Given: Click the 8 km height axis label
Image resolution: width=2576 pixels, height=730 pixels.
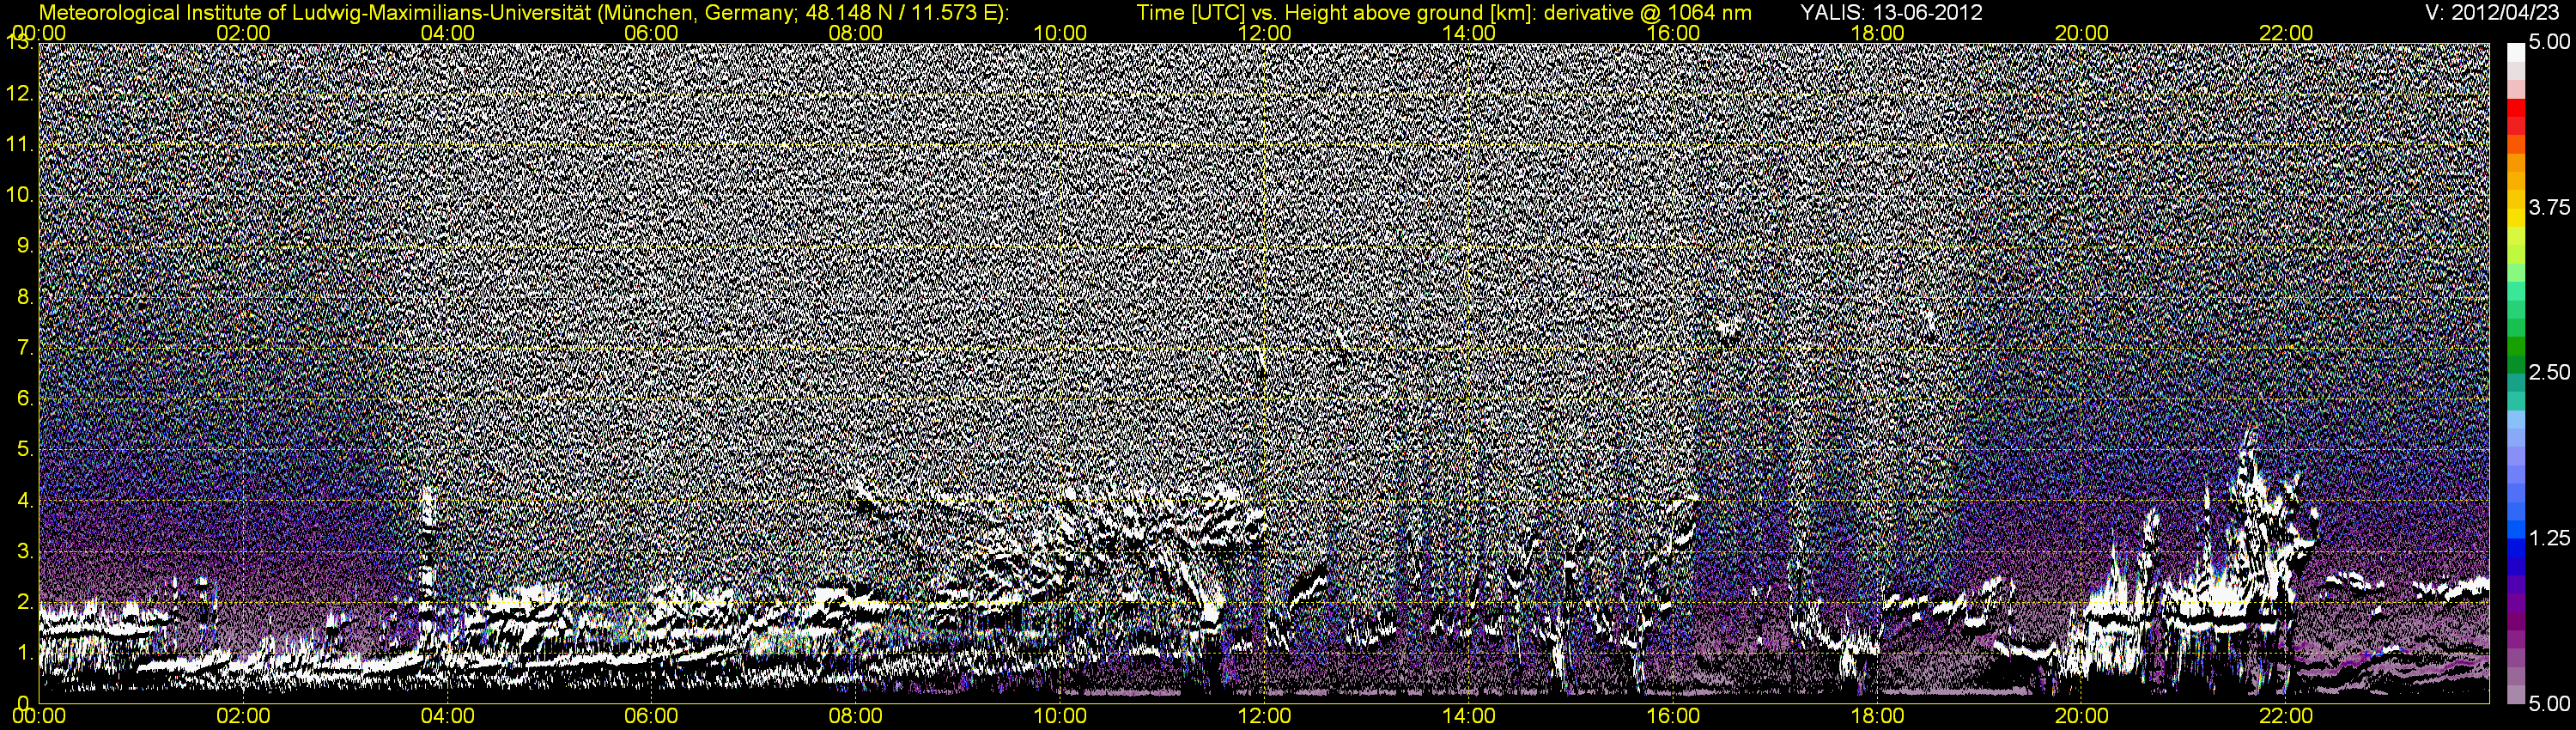Looking at the screenshot, I should tap(25, 297).
